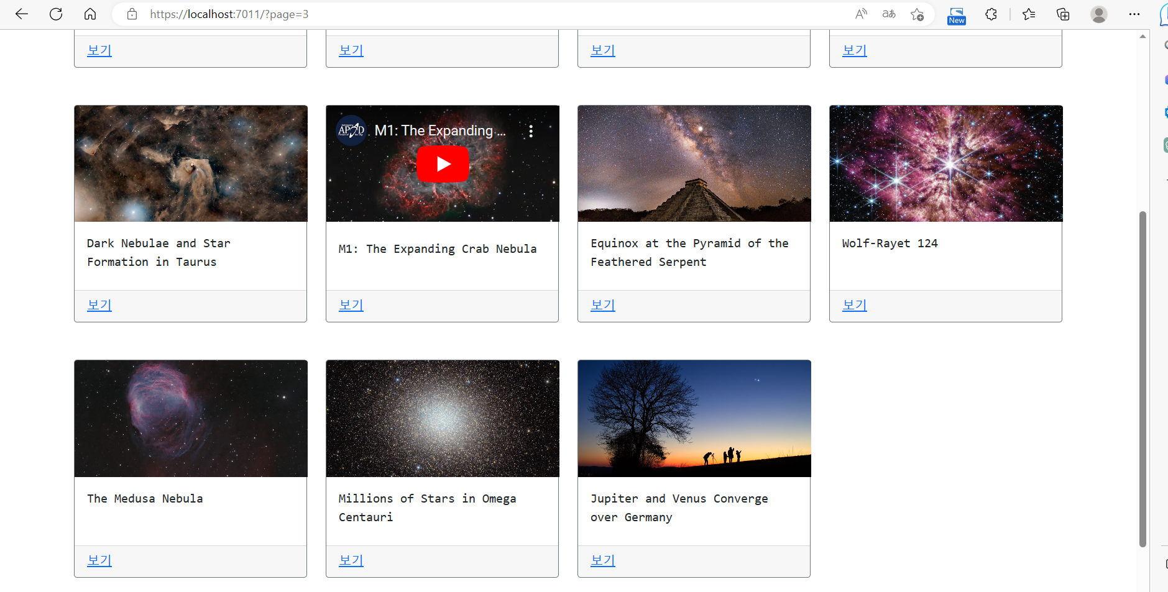1168x592 pixels.
Task: Open the Extensions puzzle icon
Action: [991, 14]
